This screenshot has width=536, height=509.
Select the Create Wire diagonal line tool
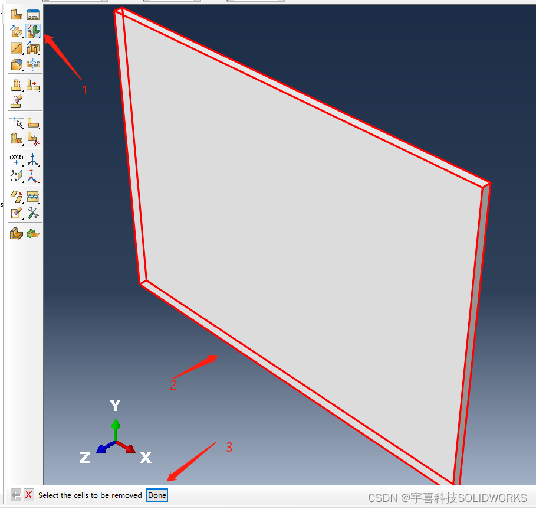[16, 48]
